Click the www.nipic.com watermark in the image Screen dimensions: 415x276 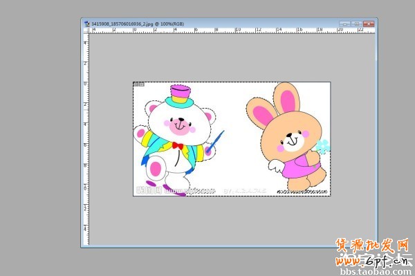189,191
